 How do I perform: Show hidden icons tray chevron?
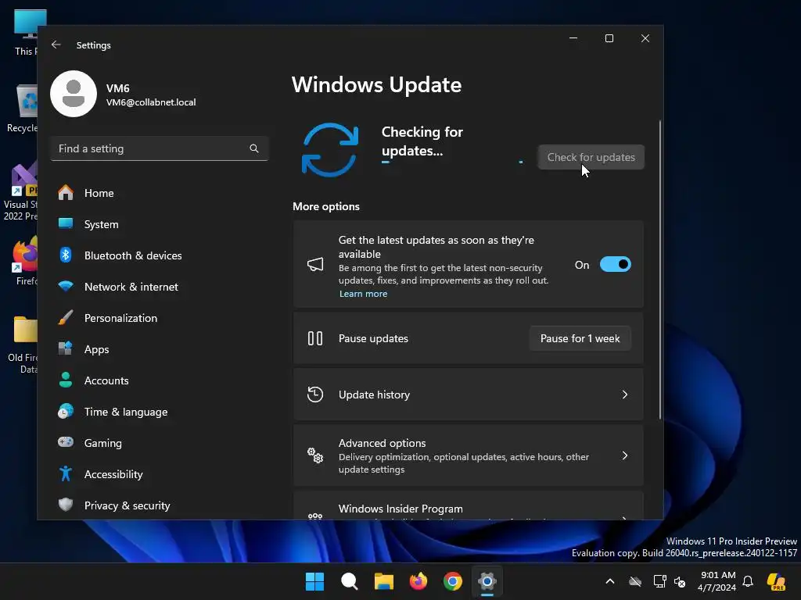(x=610, y=581)
